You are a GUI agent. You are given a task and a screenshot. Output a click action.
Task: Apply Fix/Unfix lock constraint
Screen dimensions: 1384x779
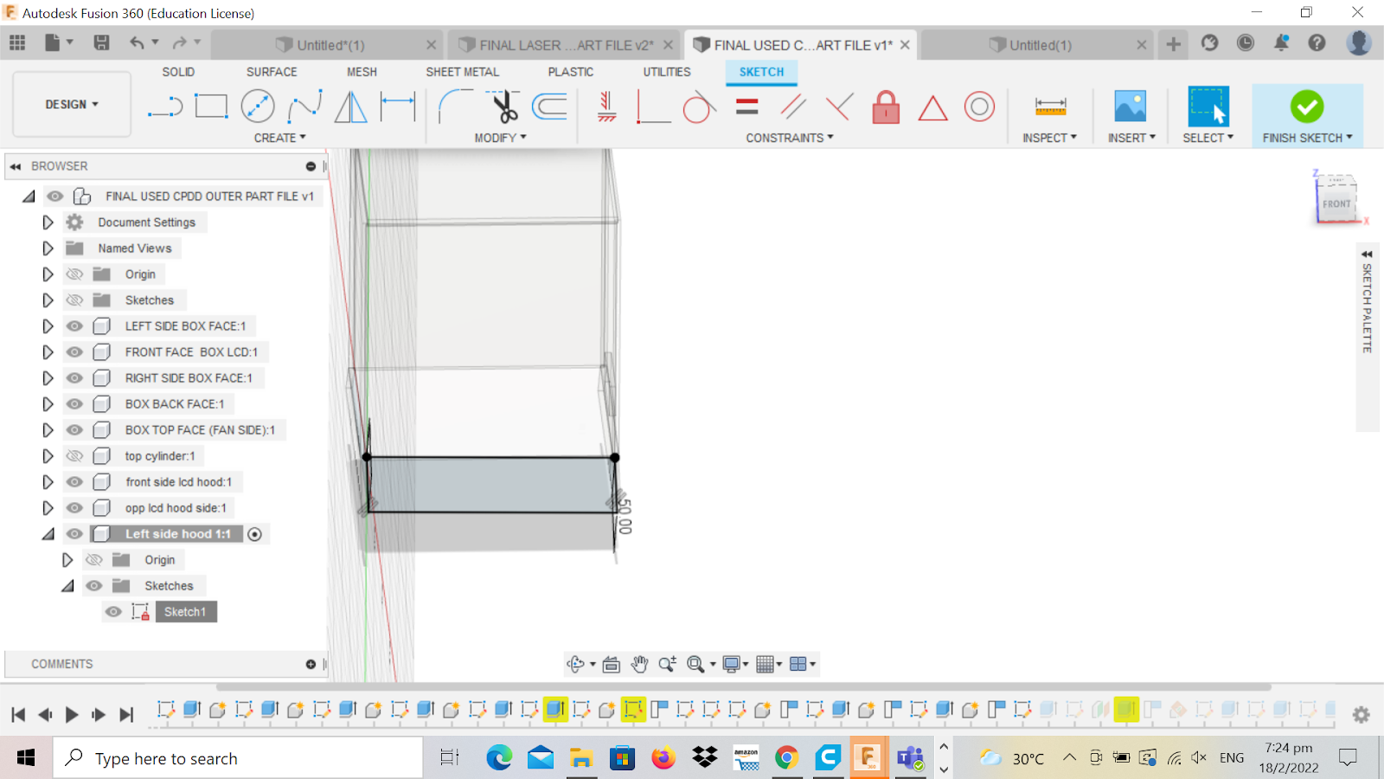tap(886, 107)
